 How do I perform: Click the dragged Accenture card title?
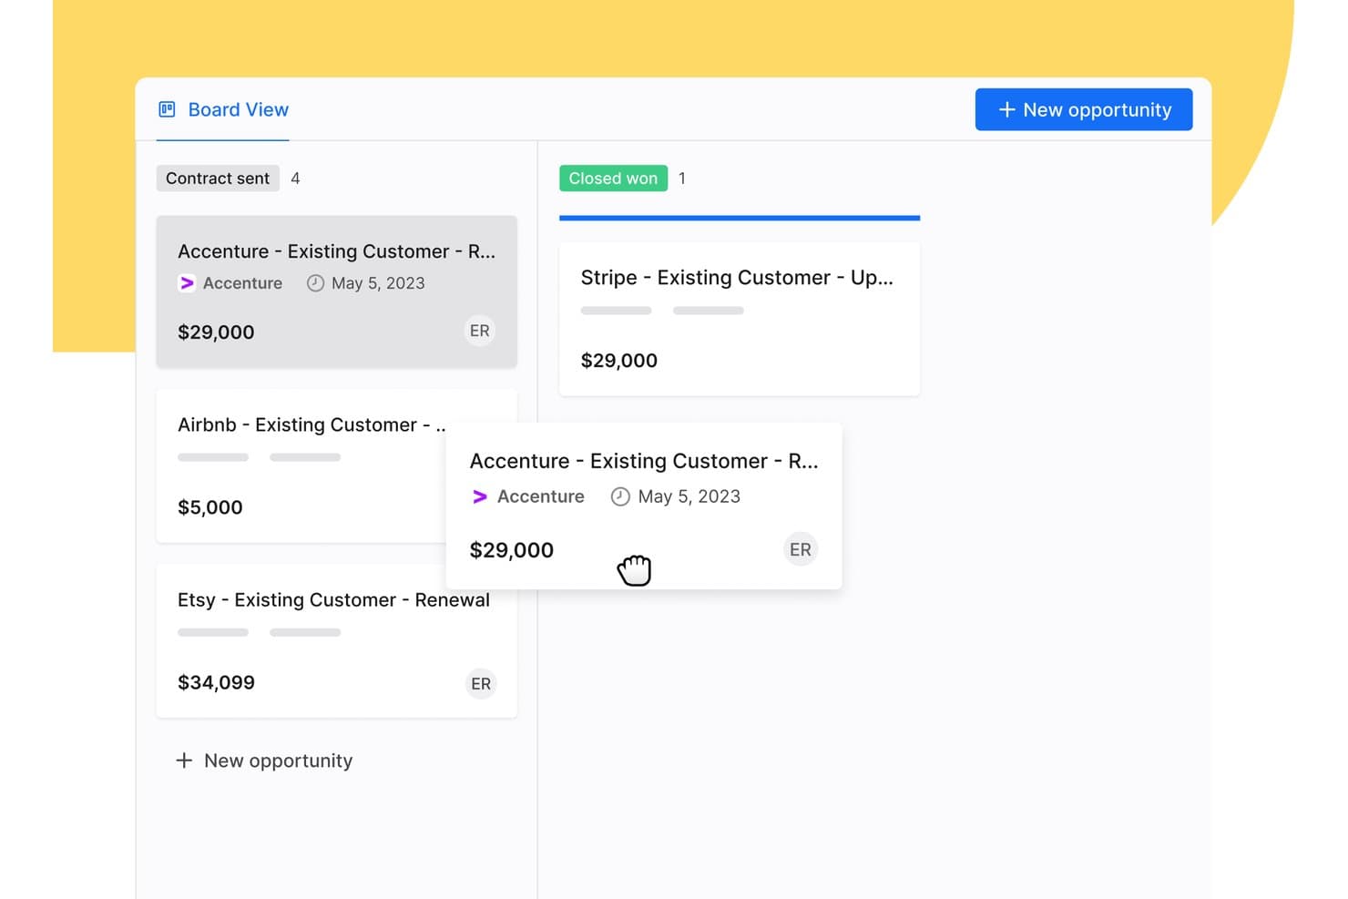[x=644, y=461]
